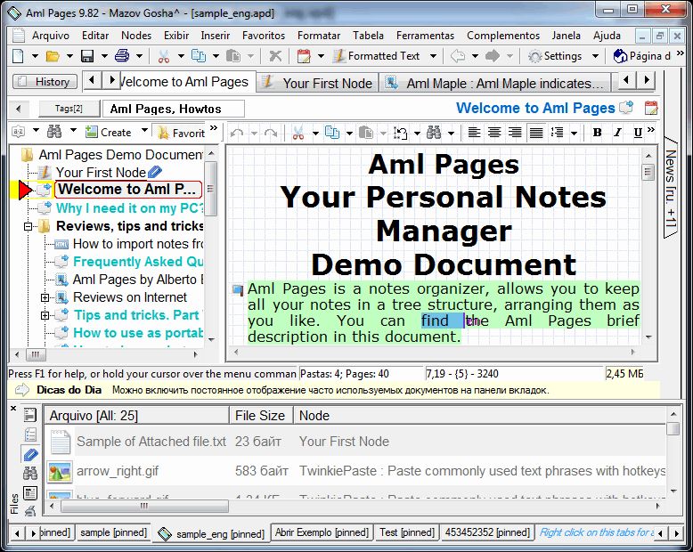The height and width of the screenshot is (552, 693).
Task: Select Why I need it on my PC node
Action: pyautogui.click(x=129, y=208)
